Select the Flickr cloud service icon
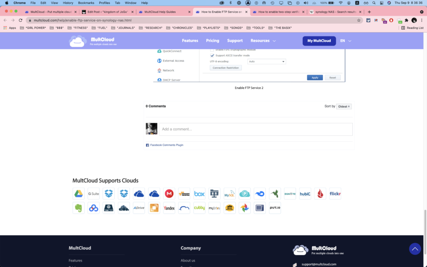Viewport: 427px width, 267px height. tap(335, 194)
